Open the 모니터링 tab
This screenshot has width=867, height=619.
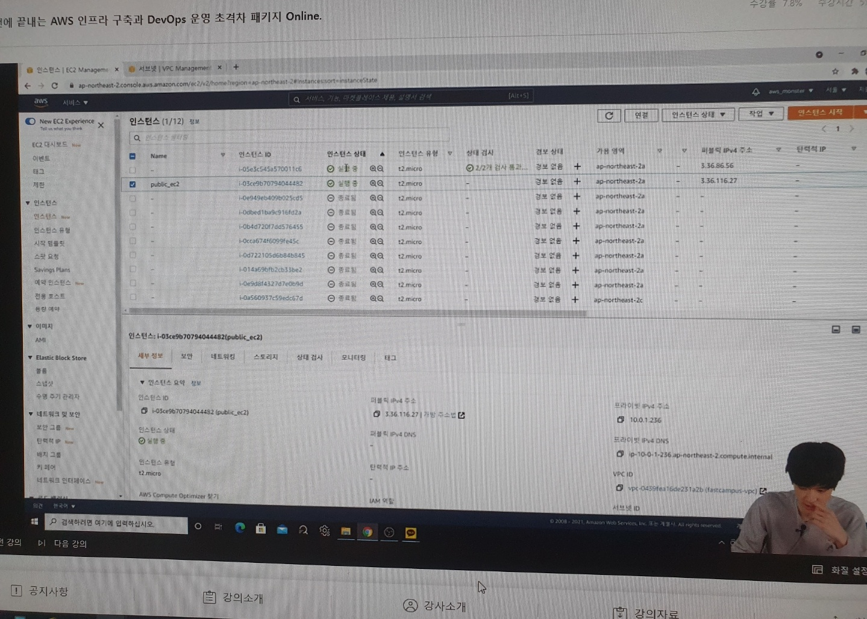354,357
